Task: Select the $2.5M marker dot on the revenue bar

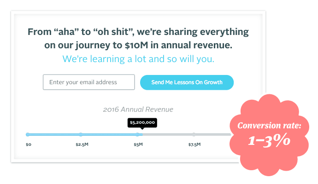Action: 81,134
